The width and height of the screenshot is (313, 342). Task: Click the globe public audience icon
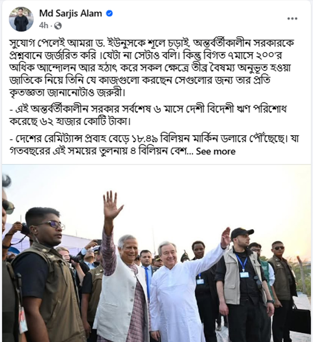click(58, 26)
